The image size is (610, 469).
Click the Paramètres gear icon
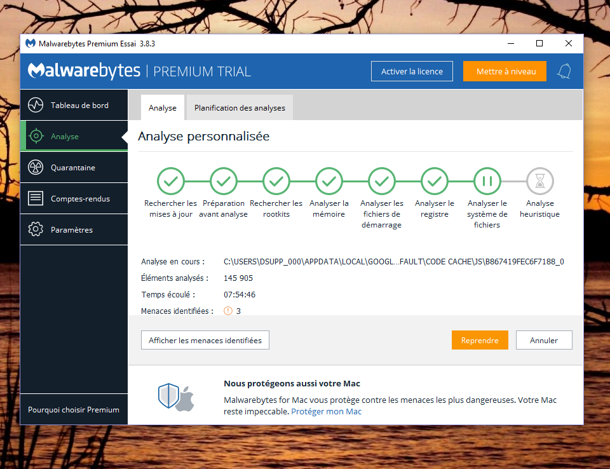pyautogui.click(x=36, y=229)
